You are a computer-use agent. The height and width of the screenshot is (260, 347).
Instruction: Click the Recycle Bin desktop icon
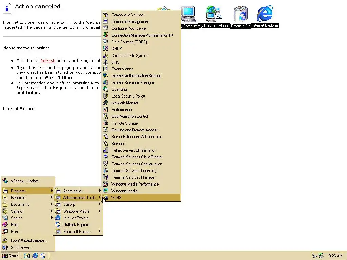coord(241,14)
